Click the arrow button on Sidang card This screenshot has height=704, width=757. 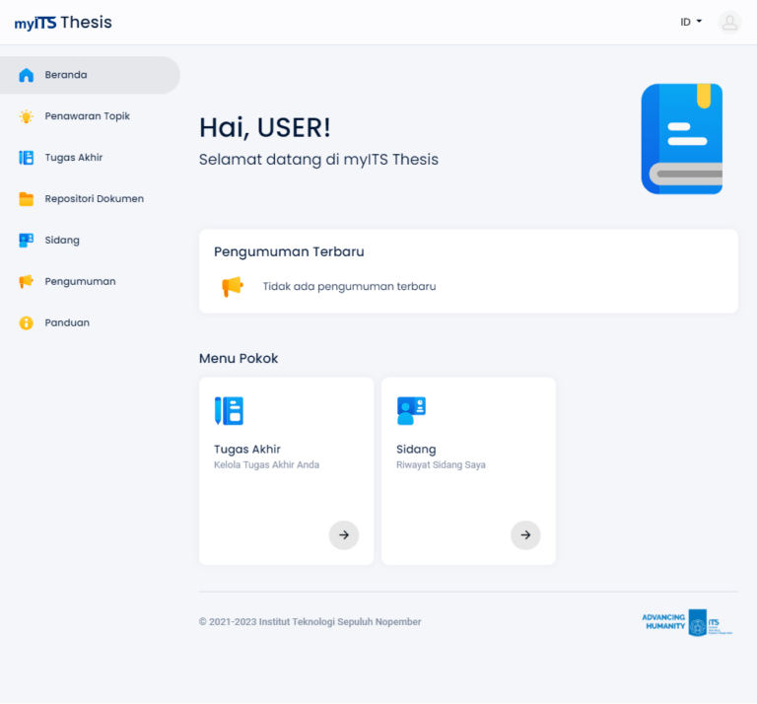525,534
